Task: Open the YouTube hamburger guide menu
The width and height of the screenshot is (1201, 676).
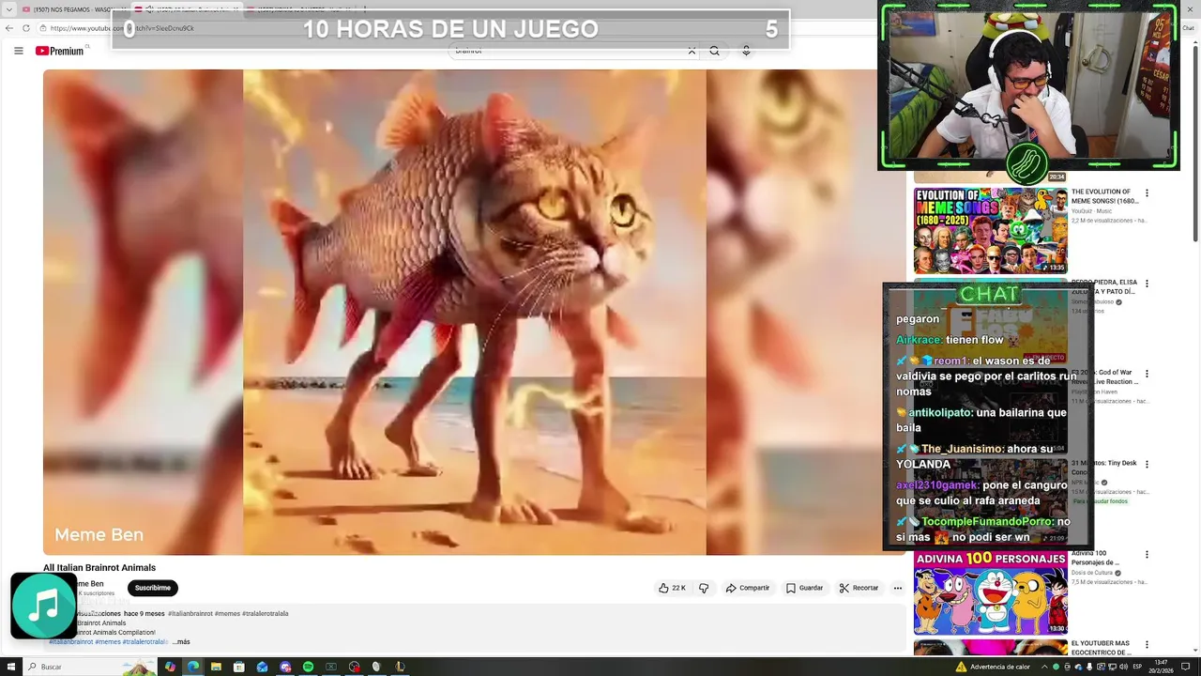Action: tap(18, 51)
